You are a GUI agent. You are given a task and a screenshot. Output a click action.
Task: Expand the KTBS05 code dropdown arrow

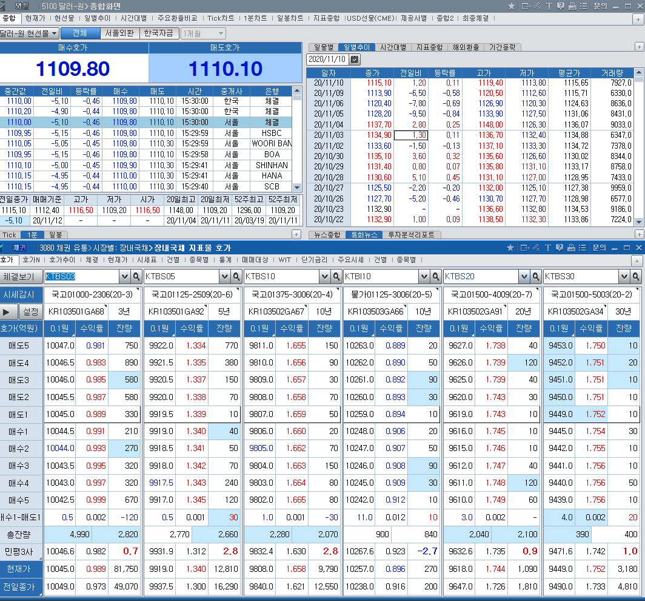pyautogui.click(x=224, y=277)
